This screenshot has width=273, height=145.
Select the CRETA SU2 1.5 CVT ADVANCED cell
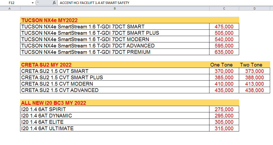115,90
